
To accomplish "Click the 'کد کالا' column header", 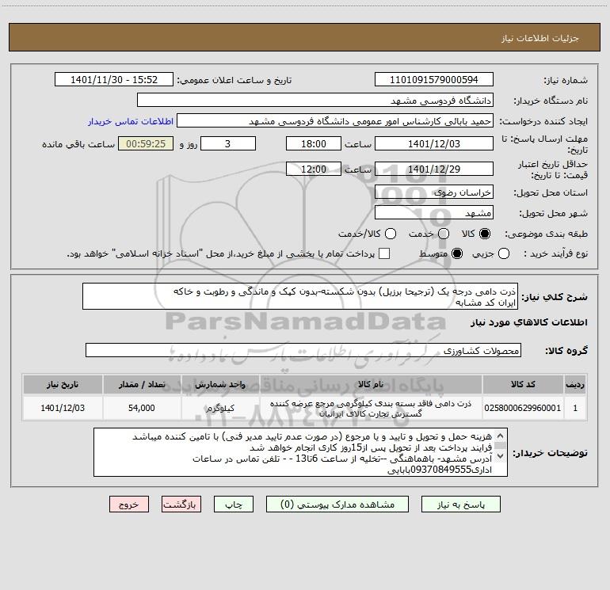I will tap(523, 385).
